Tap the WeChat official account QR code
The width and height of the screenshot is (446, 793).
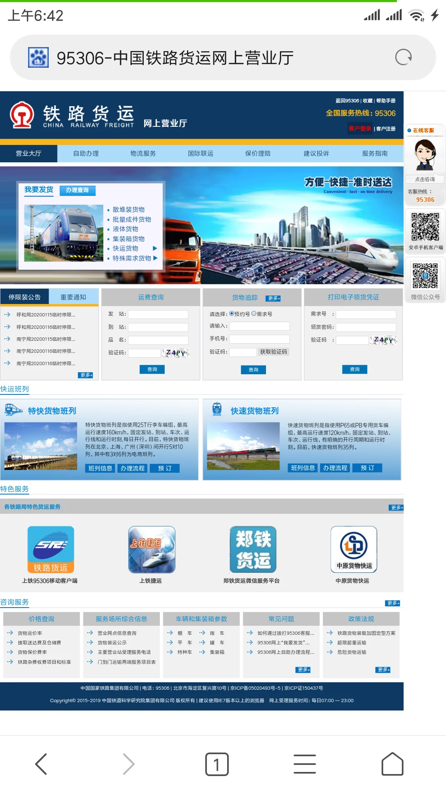click(425, 275)
